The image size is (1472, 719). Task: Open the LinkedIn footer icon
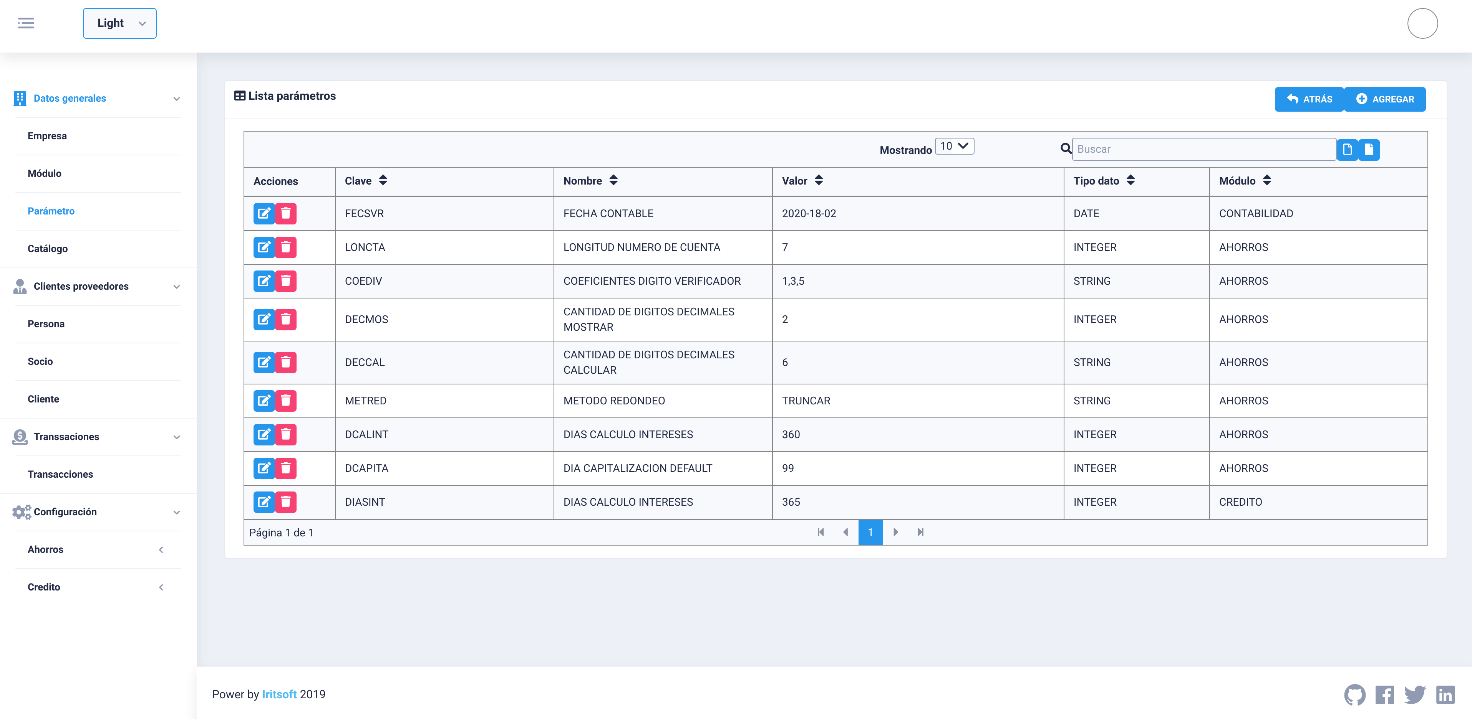click(1445, 694)
